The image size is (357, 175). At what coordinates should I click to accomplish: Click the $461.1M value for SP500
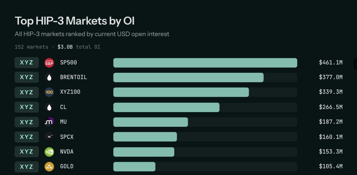point(331,62)
